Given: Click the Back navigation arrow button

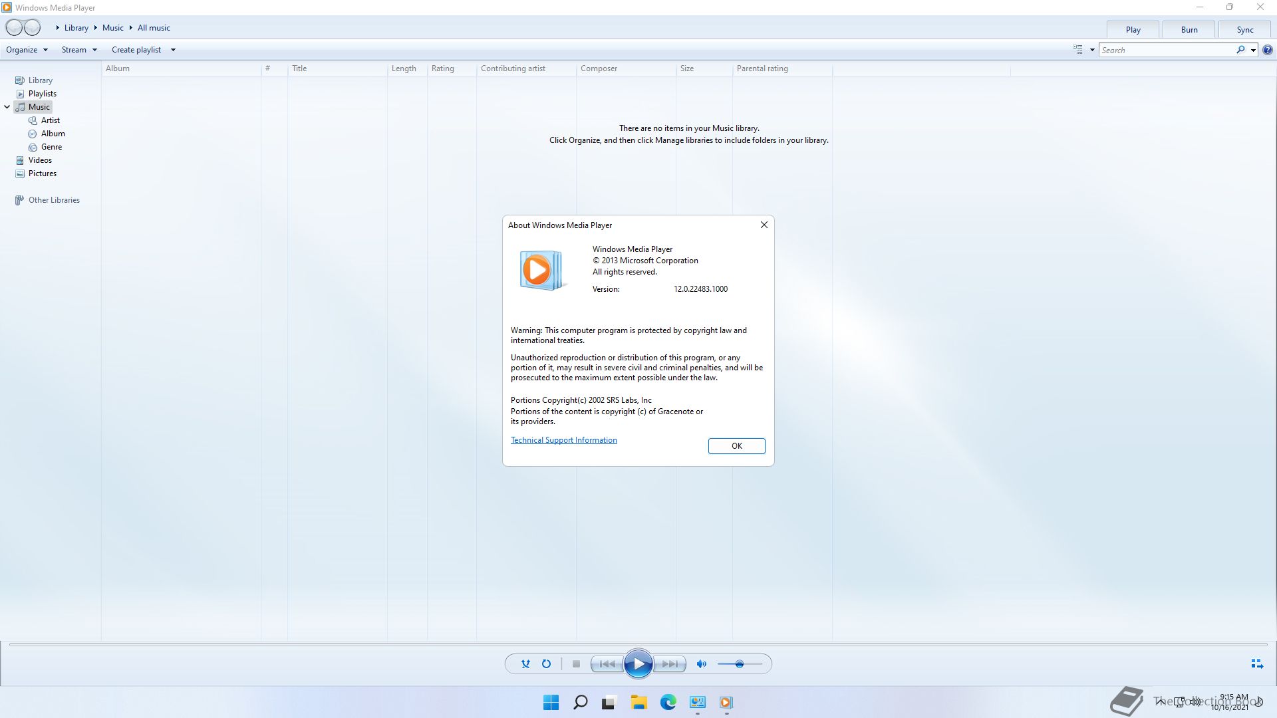Looking at the screenshot, I should coord(14,27).
